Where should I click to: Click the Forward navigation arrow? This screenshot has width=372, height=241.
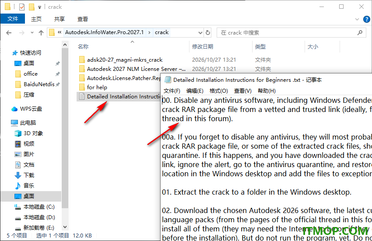click(x=21, y=33)
